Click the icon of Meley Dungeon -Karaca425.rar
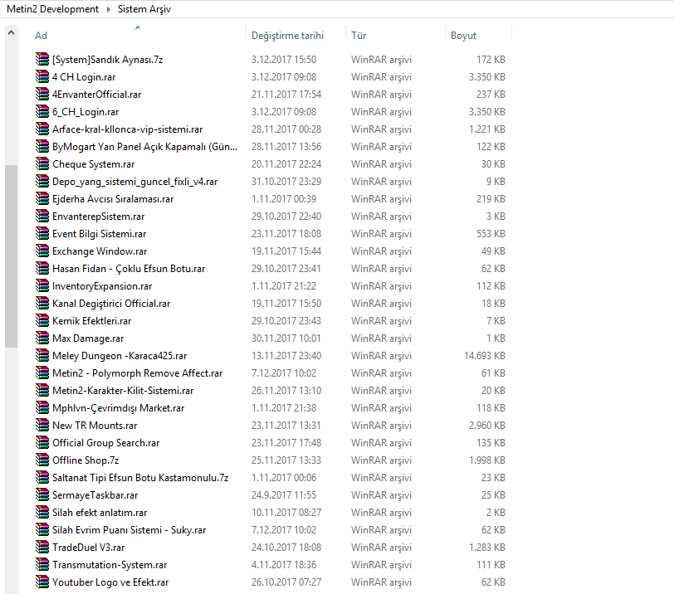This screenshot has width=674, height=594. (x=42, y=355)
